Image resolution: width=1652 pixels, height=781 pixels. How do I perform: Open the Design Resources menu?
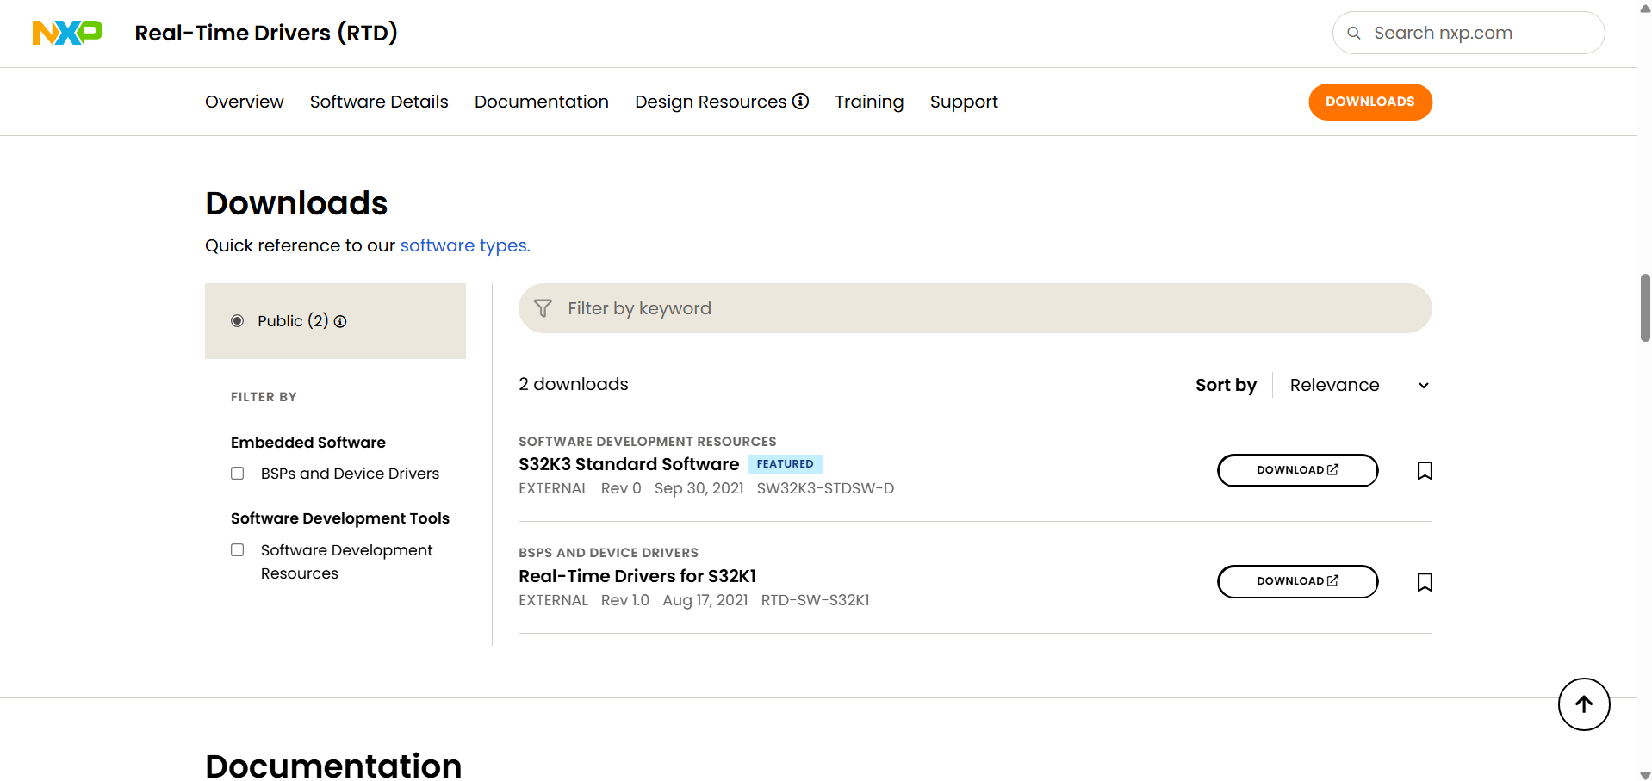(x=711, y=102)
